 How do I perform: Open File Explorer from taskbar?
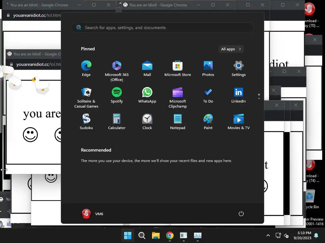click(x=156, y=235)
